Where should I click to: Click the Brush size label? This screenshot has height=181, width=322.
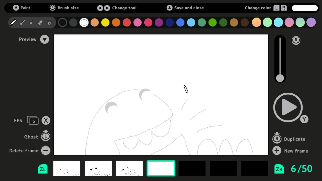(x=68, y=8)
